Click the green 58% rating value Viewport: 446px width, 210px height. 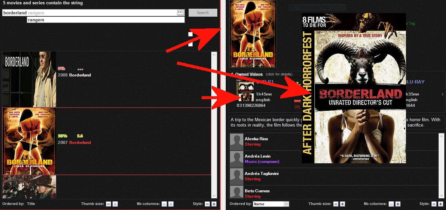[62, 136]
